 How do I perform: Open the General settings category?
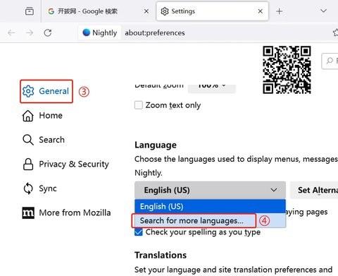click(46, 91)
